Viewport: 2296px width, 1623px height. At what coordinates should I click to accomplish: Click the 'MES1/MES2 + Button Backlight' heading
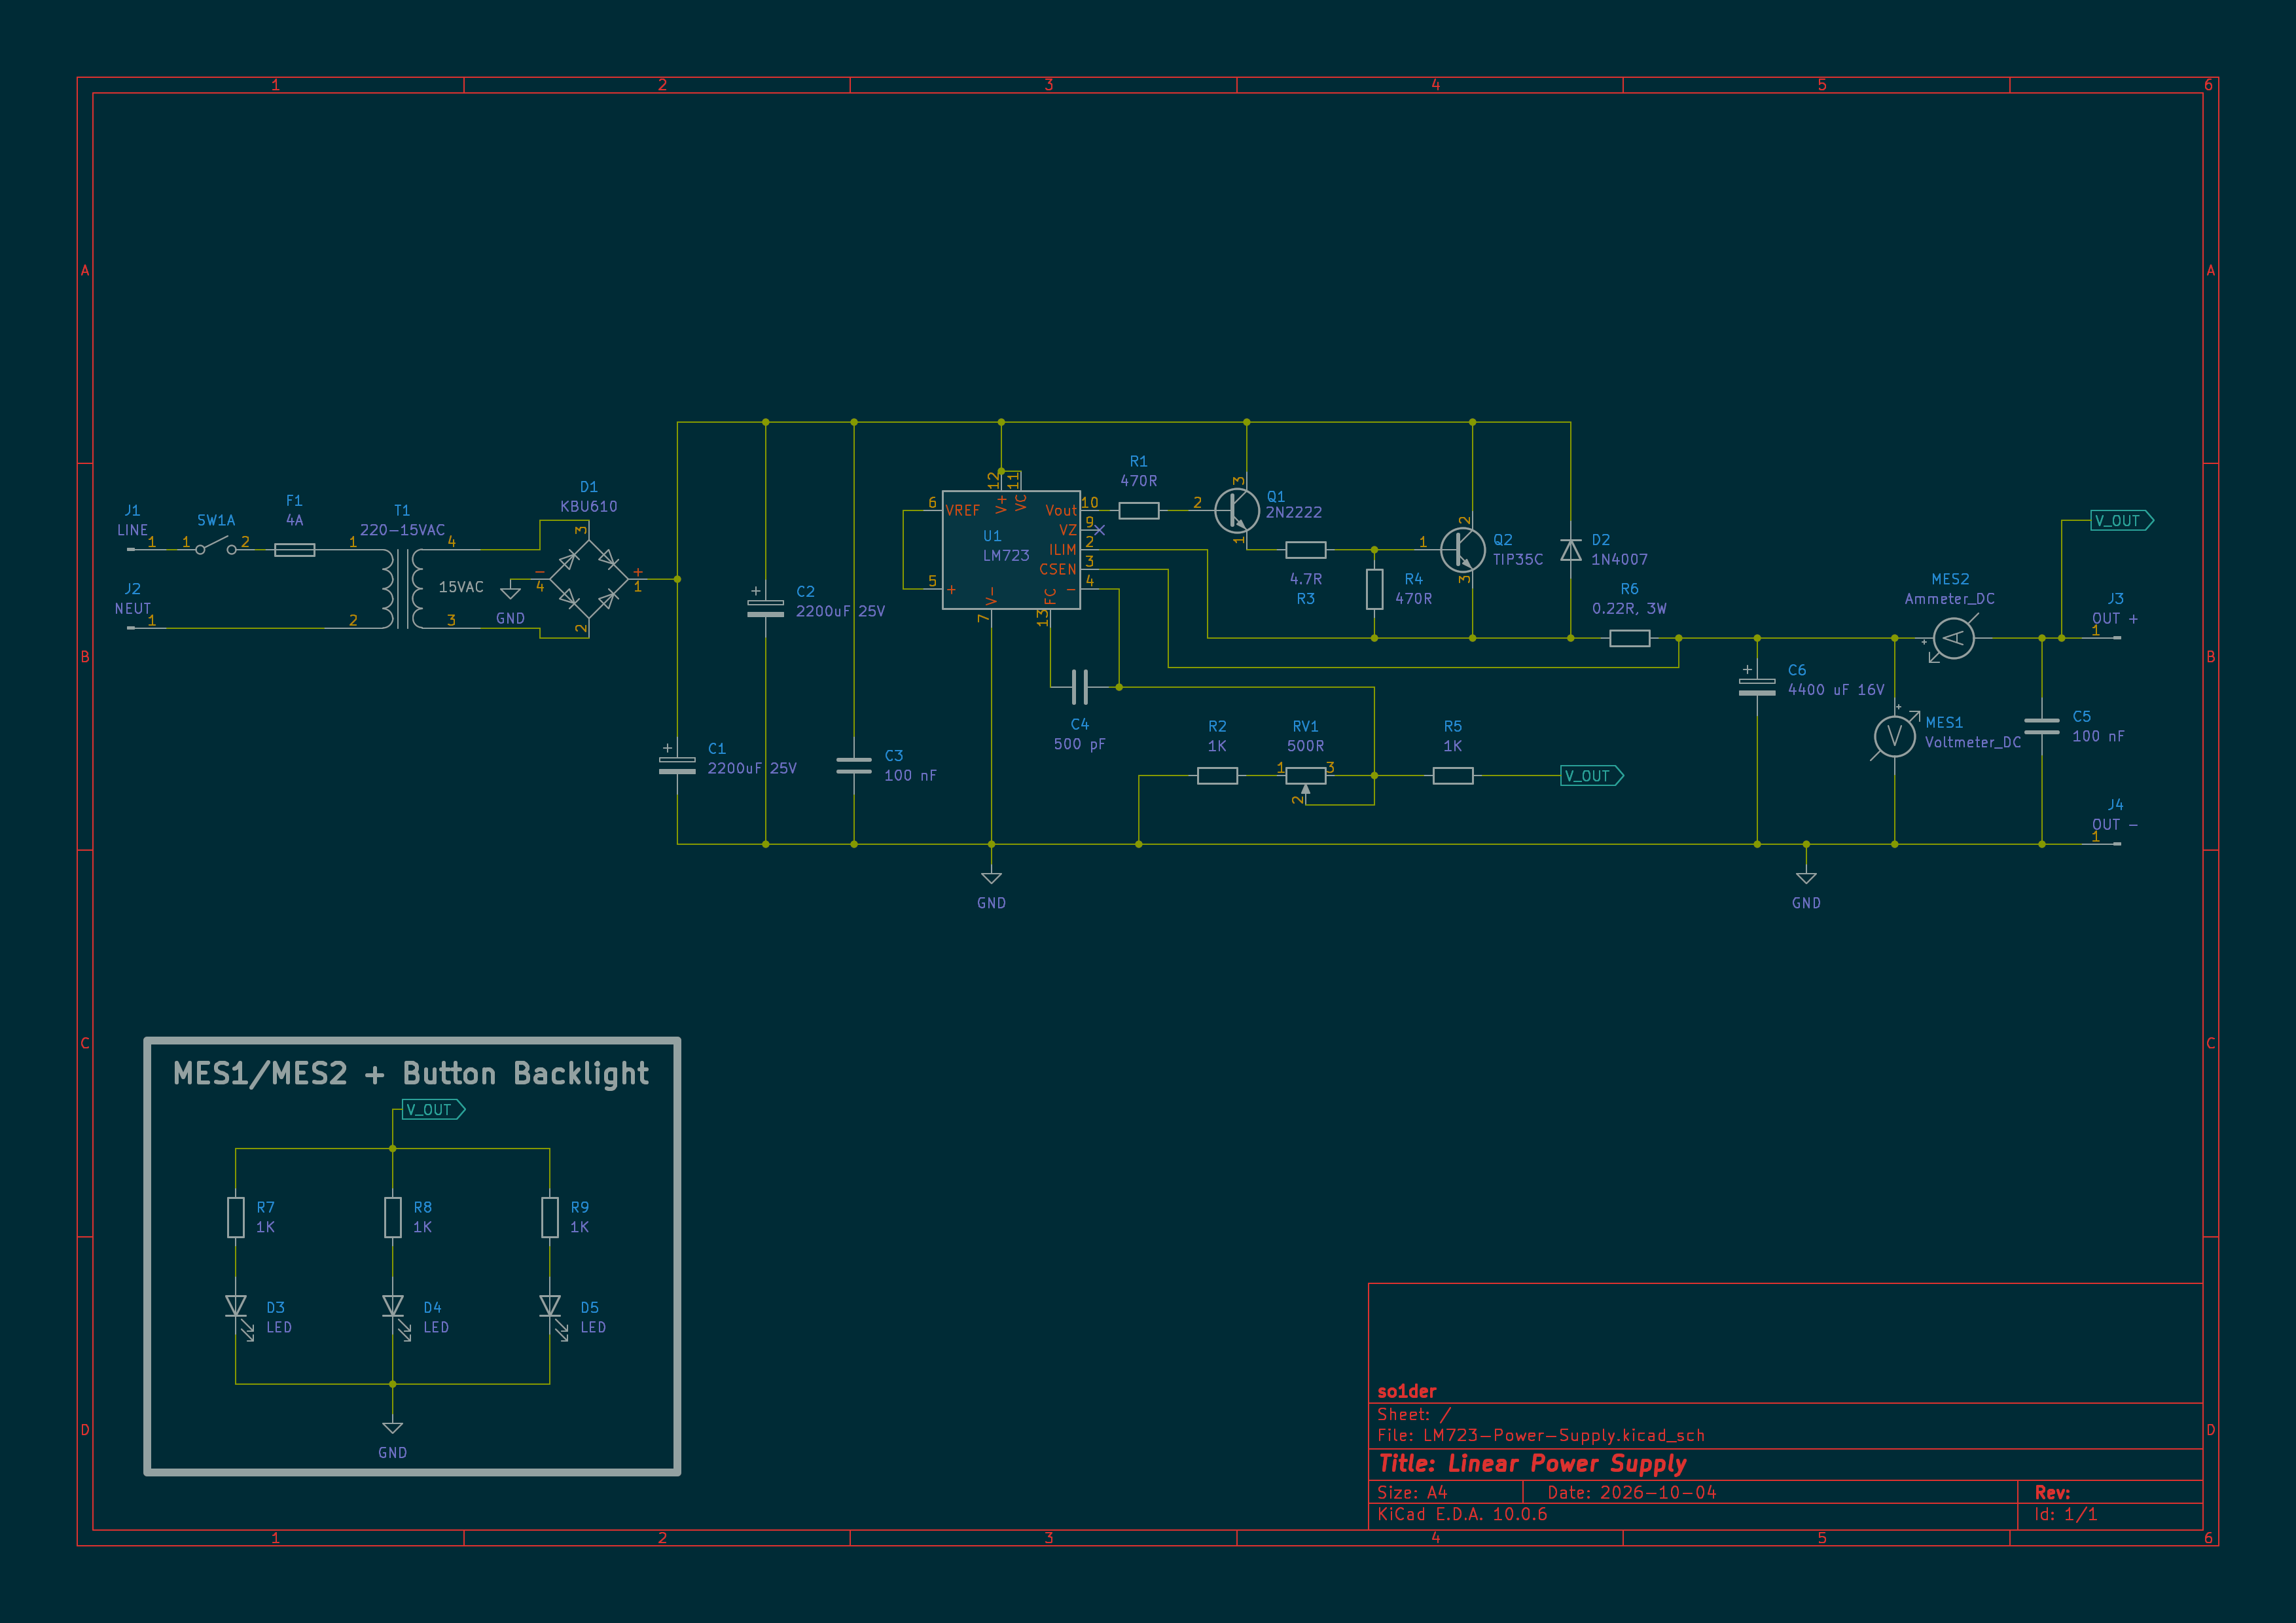point(411,1073)
